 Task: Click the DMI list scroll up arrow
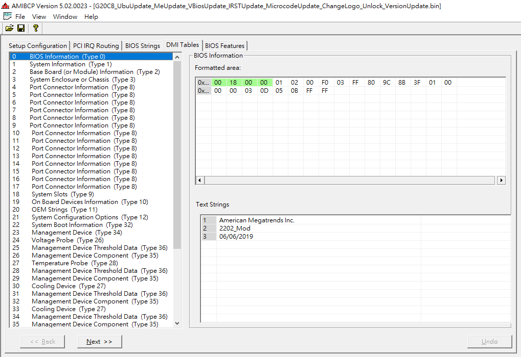[177, 57]
